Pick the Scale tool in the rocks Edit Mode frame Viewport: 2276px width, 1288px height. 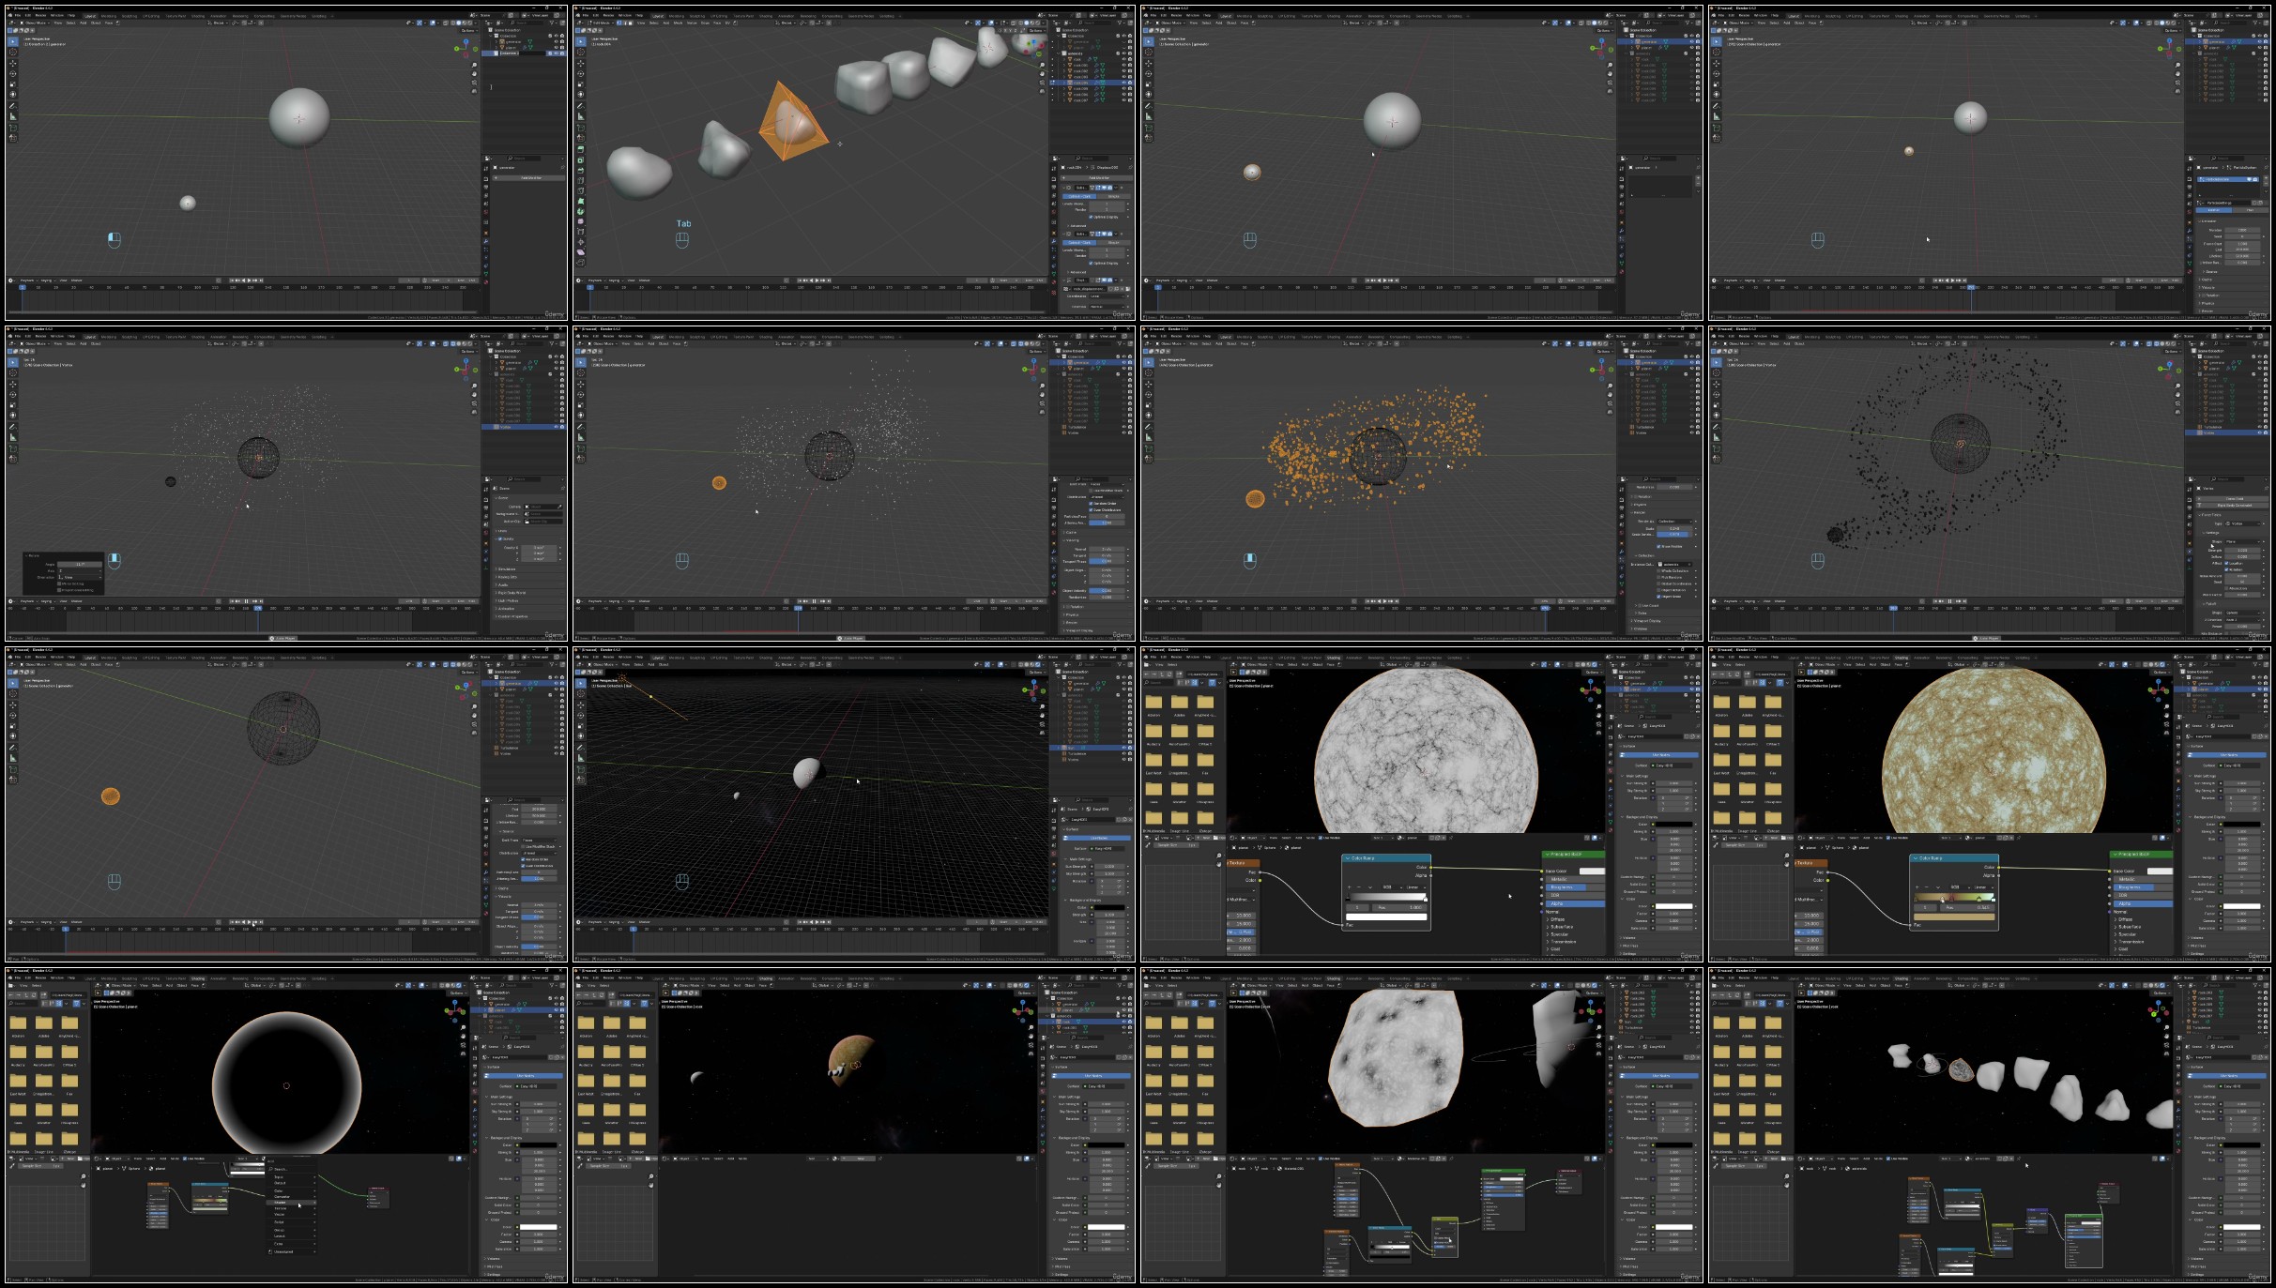coord(581,84)
